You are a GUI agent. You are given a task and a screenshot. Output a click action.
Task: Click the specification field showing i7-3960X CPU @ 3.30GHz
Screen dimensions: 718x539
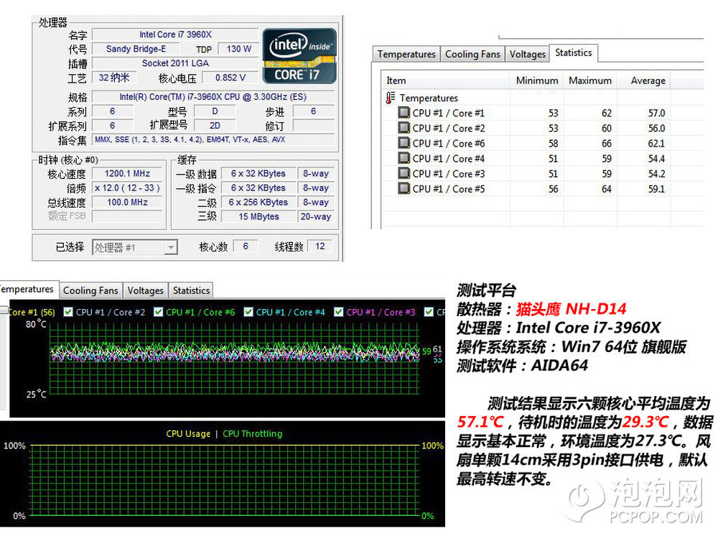pyautogui.click(x=213, y=97)
